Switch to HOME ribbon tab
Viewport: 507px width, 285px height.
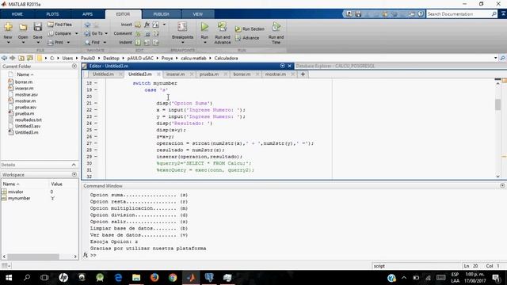[x=17, y=14]
